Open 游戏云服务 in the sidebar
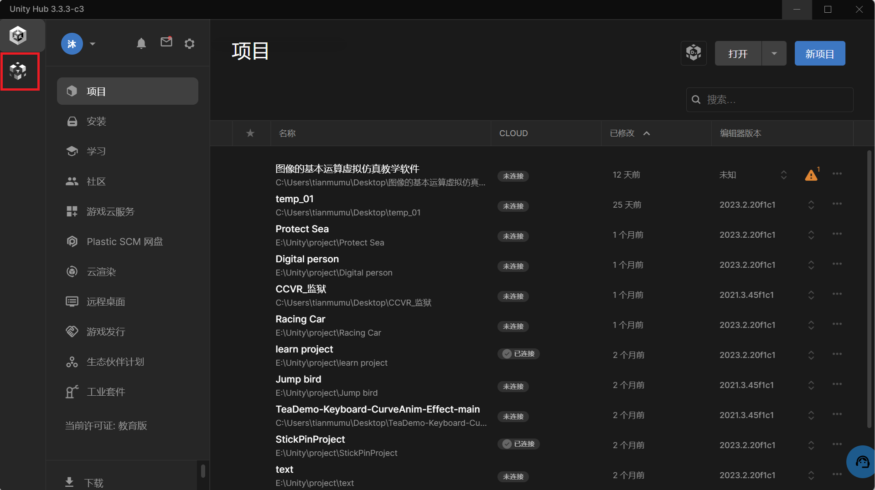Image resolution: width=875 pixels, height=490 pixels. [128, 211]
